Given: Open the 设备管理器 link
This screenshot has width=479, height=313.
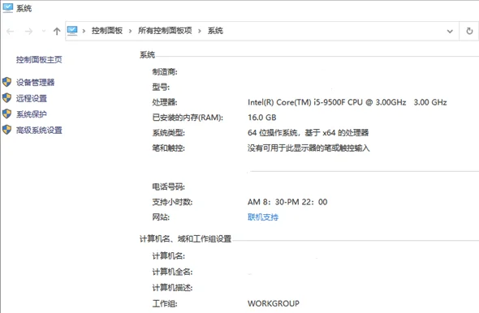Looking at the screenshot, I should pos(35,82).
